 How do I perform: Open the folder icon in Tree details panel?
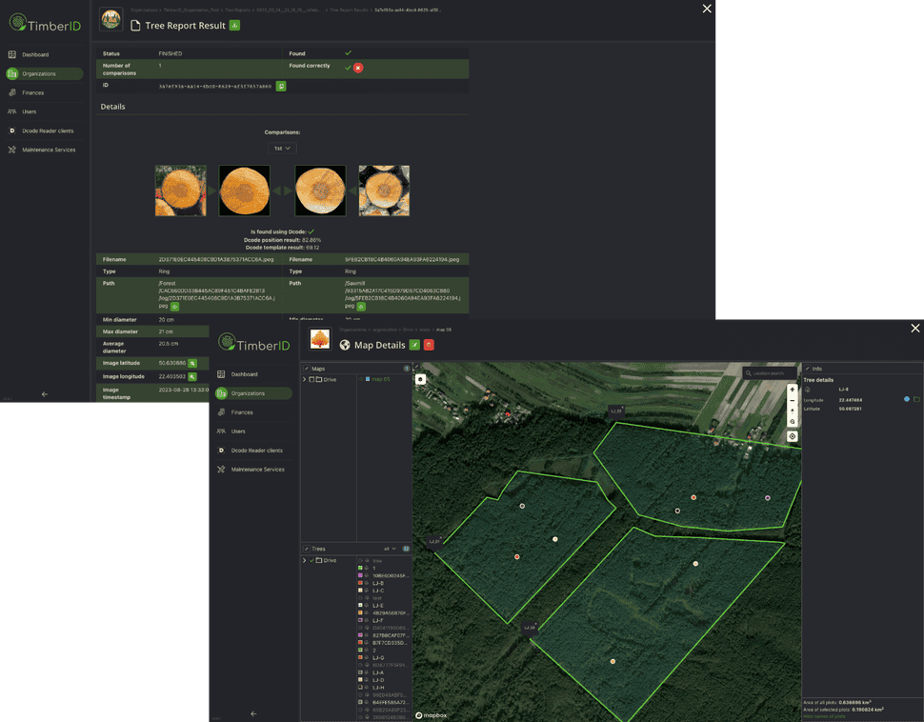click(916, 399)
